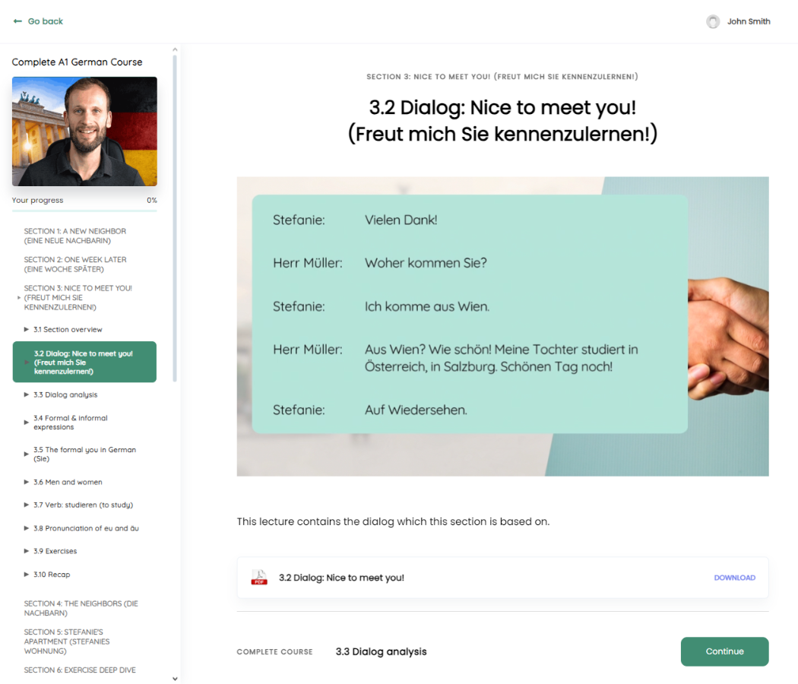
Task: Open lesson 3.4 Formal & informal expressions
Action: (x=70, y=423)
